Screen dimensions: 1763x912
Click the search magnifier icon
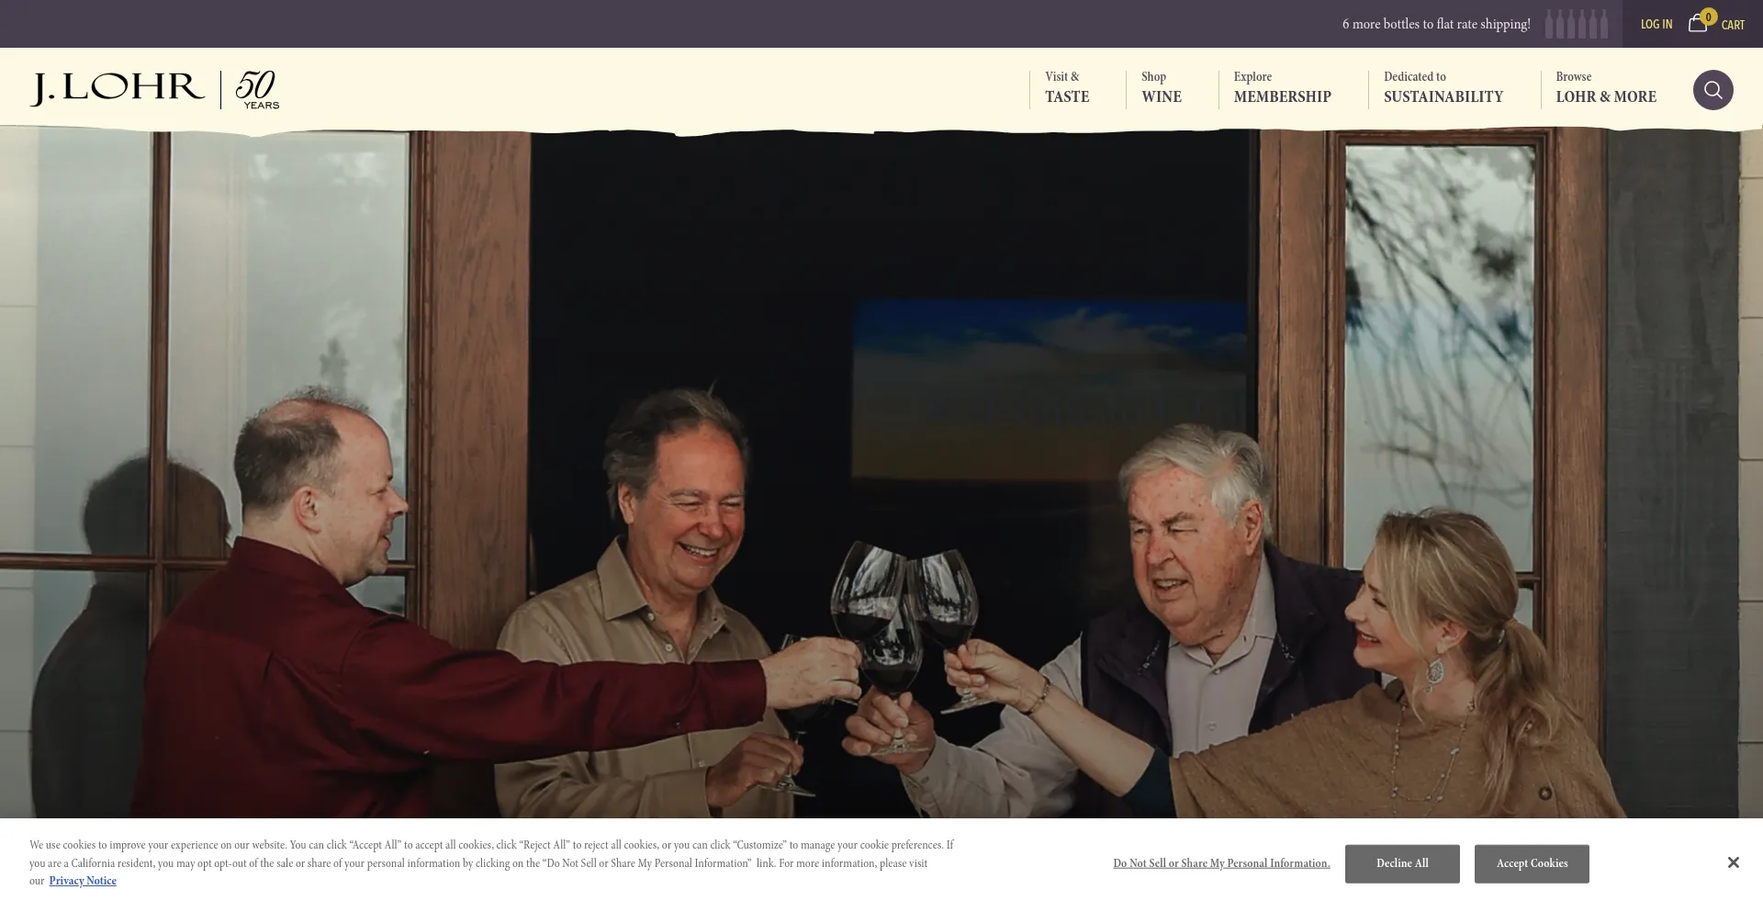(x=1712, y=90)
